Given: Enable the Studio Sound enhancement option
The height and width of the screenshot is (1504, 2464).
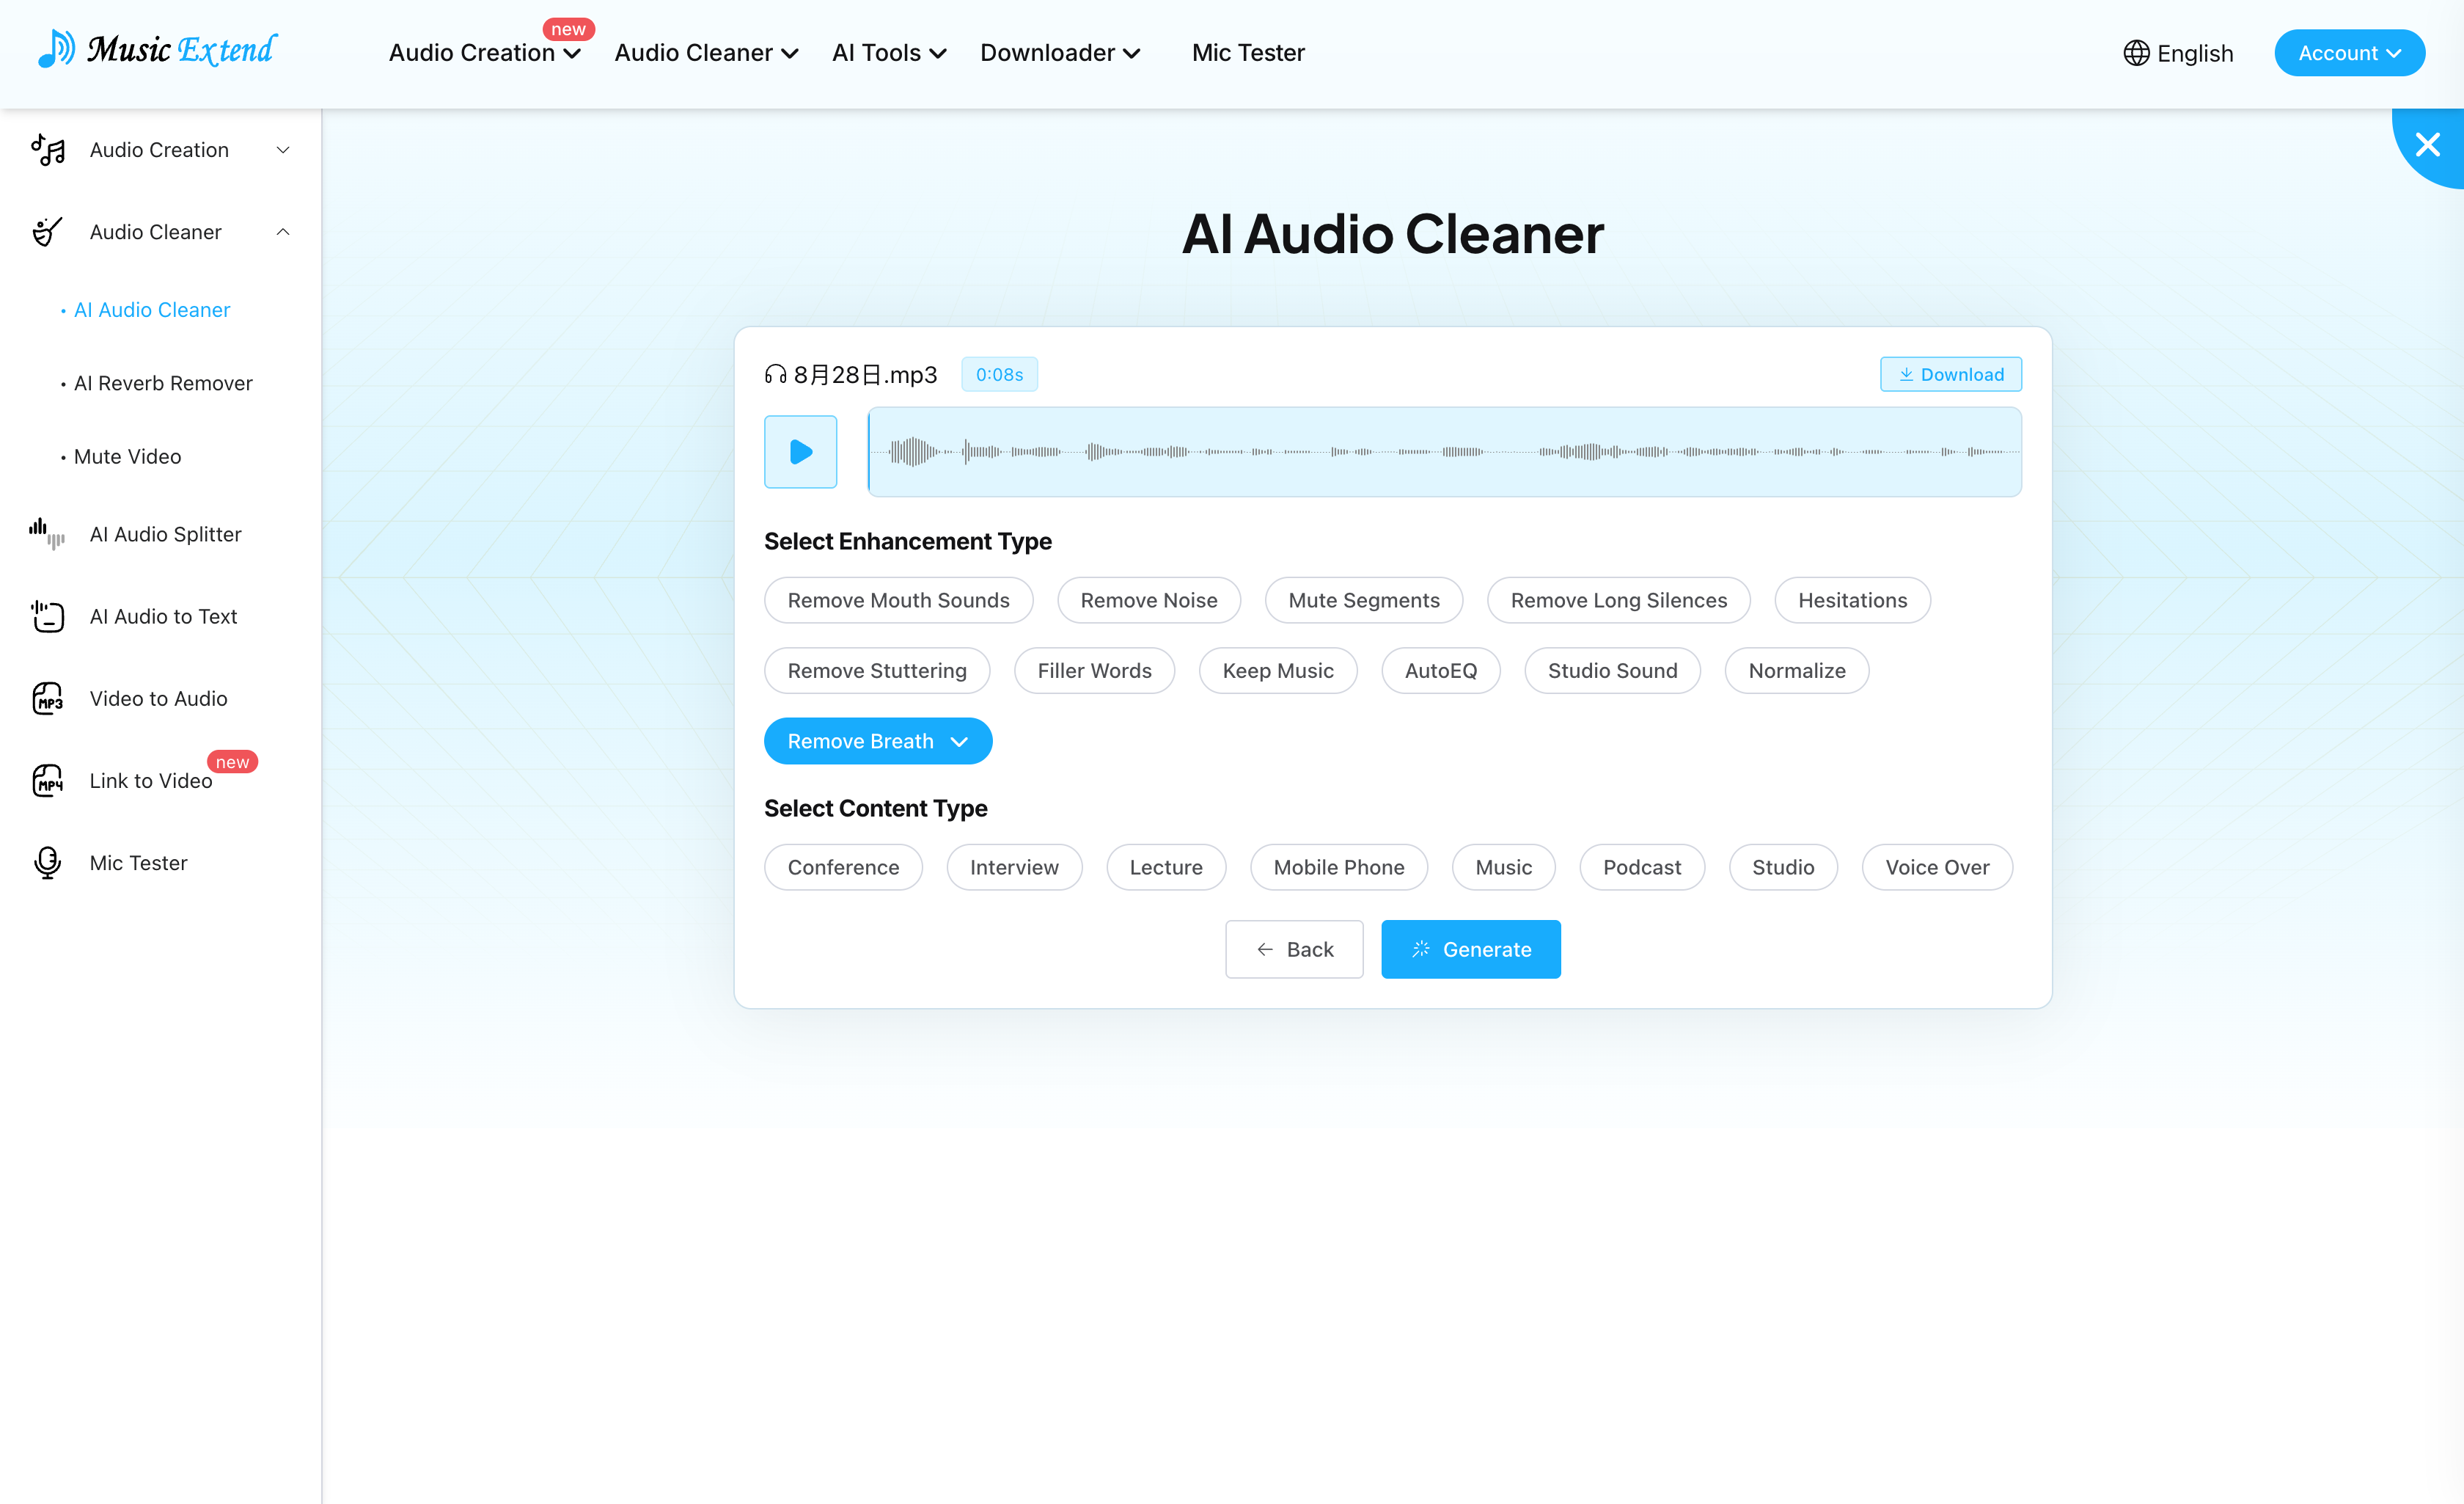Looking at the screenshot, I should (1612, 671).
